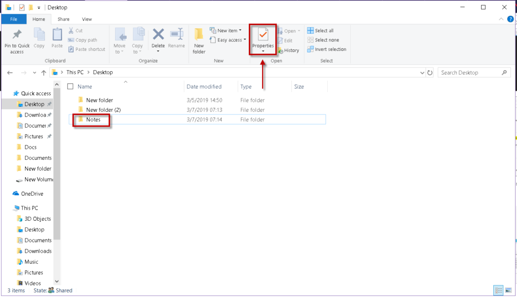Viewport: 517px width, 297px height.
Task: Open Docs in the navigation pane
Action: click(x=27, y=147)
